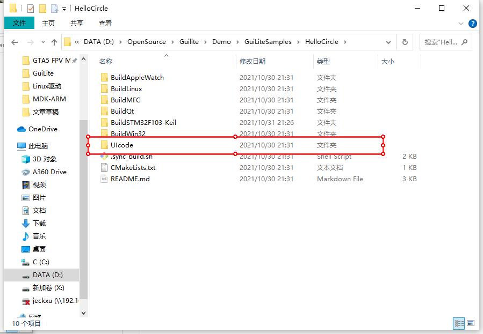This screenshot has width=483, height=334.
Task: Click the back navigation arrow
Action: (x=15, y=41)
